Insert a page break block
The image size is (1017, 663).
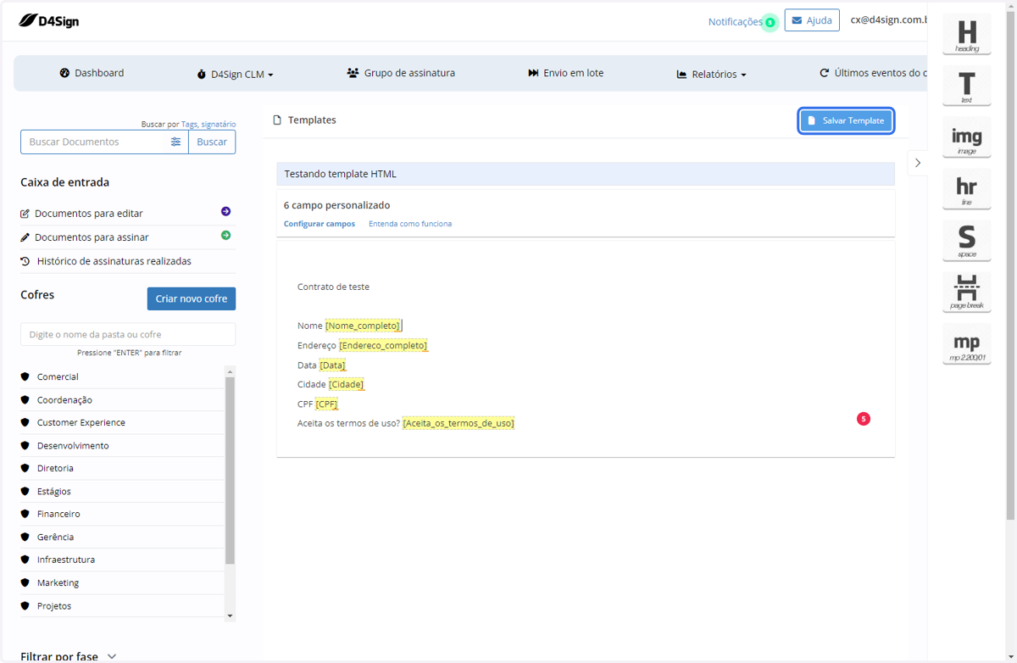pos(967,292)
